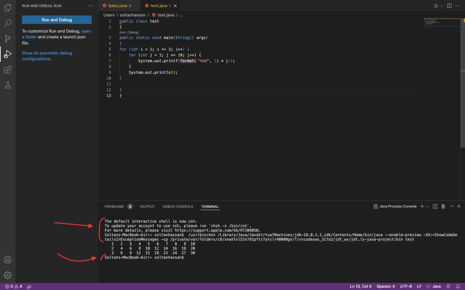Click on 'public class test' line
The image size is (465, 290).
pos(139,21)
